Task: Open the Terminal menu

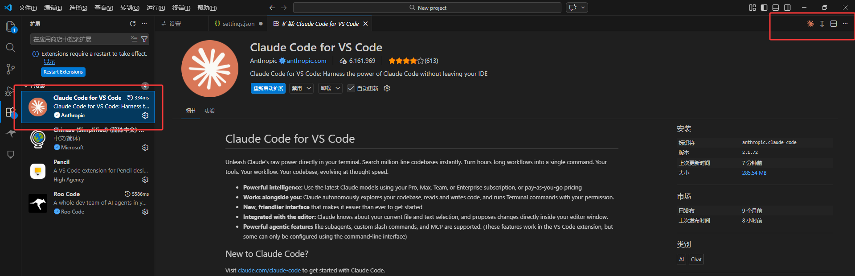Action: pyautogui.click(x=181, y=8)
